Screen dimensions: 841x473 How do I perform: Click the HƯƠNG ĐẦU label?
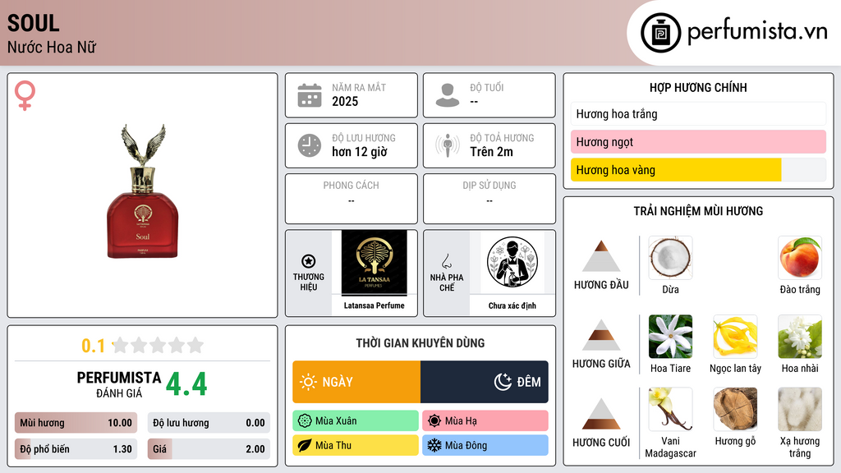click(x=601, y=285)
